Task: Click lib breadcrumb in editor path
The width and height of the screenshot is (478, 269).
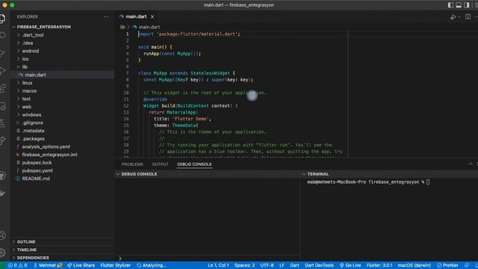Action: [x=122, y=27]
